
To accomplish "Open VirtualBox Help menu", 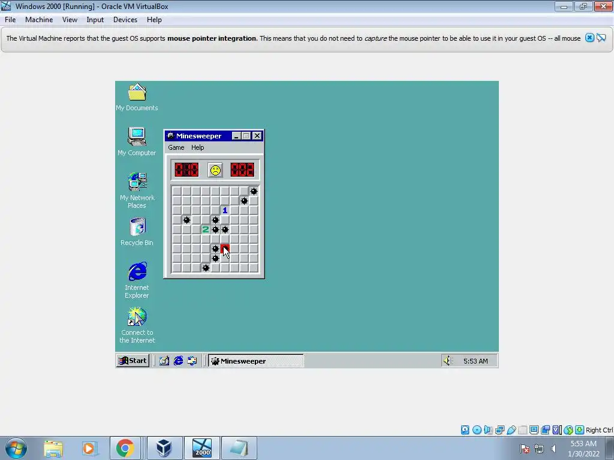I will [x=154, y=20].
